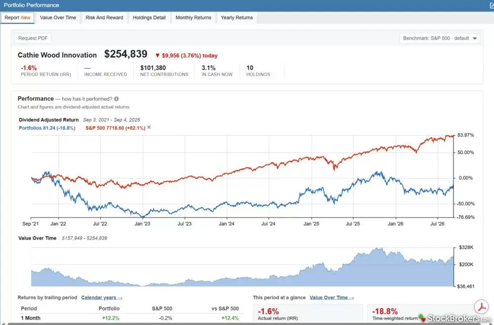Open the Calendar years link
This screenshot has height=325, width=494.
pyautogui.click(x=102, y=297)
